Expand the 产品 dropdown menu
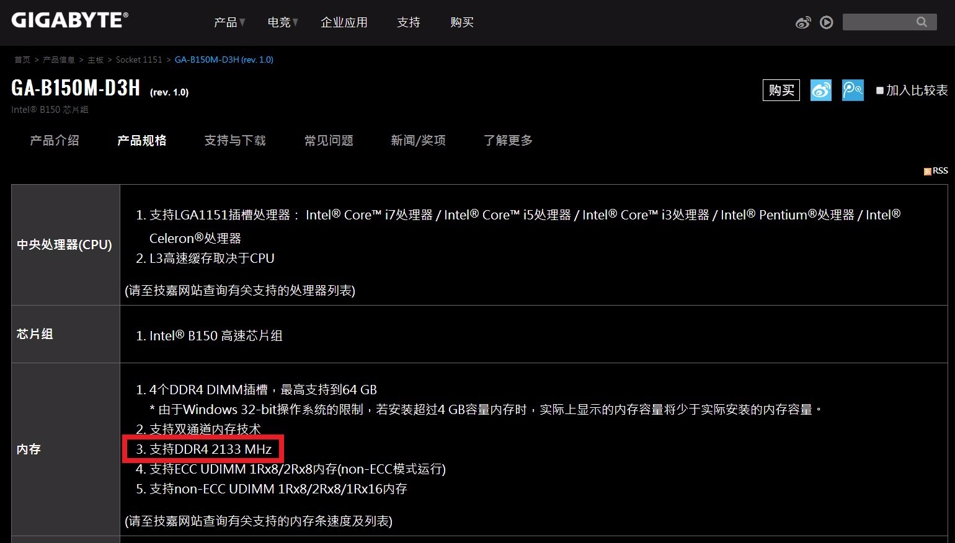The image size is (955, 543). [x=229, y=22]
